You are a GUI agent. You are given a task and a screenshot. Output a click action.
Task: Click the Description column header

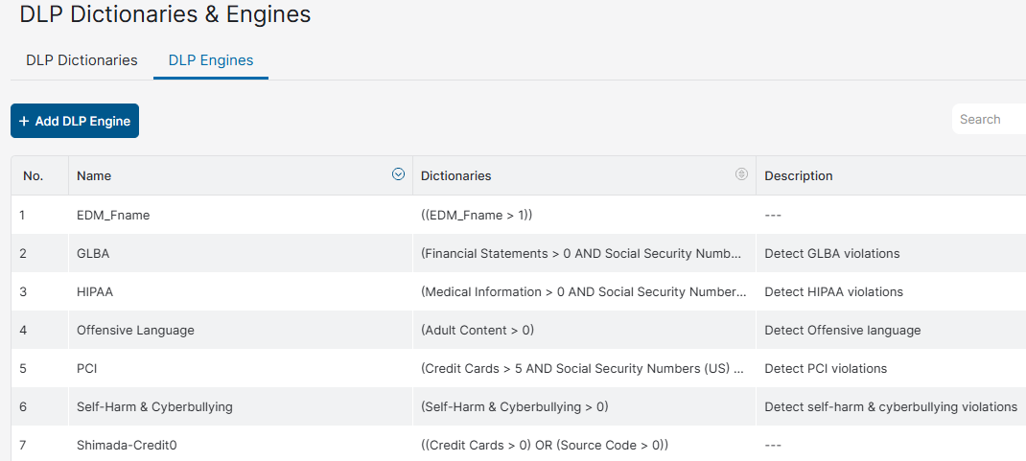click(799, 176)
